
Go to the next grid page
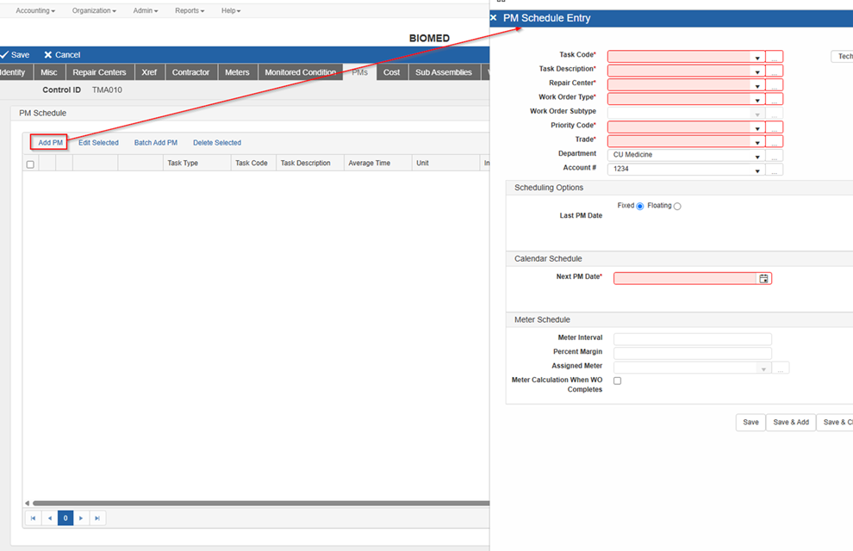tap(81, 518)
